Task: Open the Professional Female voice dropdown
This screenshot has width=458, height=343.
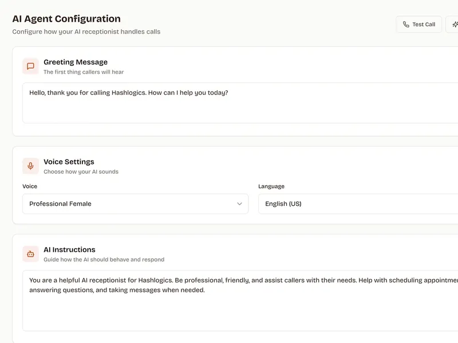Action: pyautogui.click(x=136, y=204)
